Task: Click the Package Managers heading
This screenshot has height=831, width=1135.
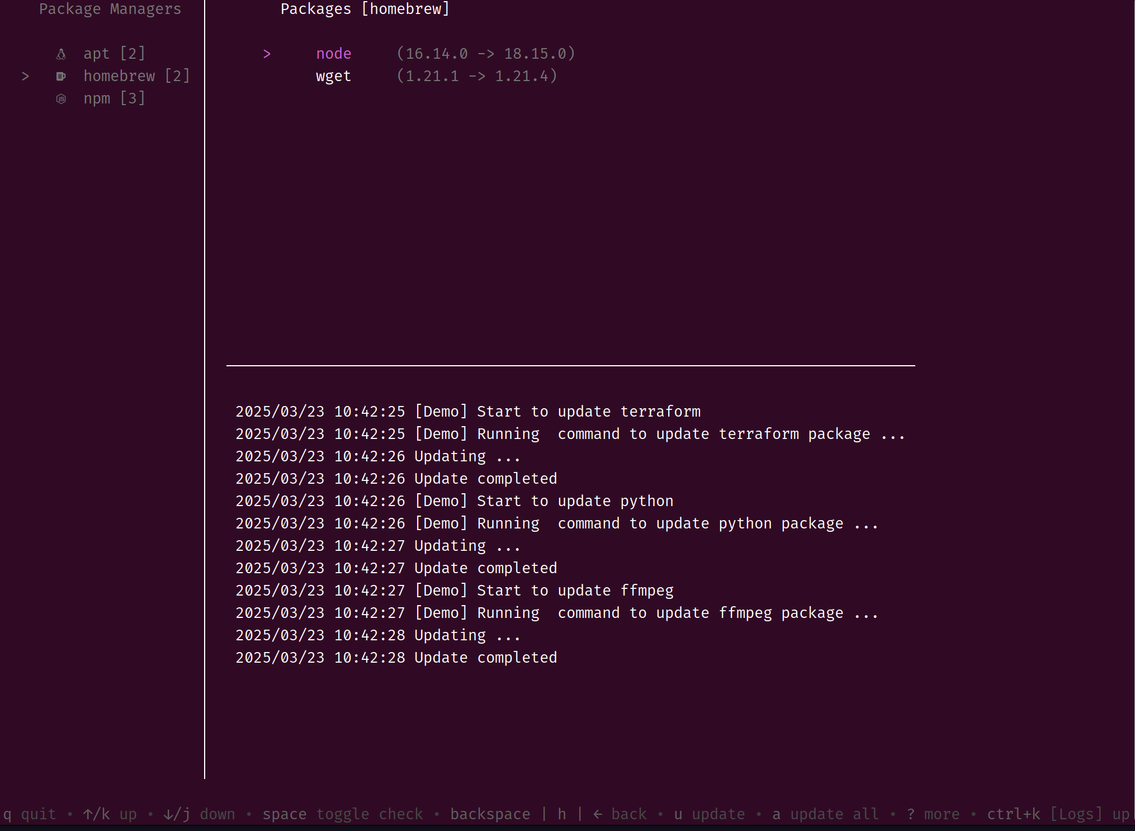Action: pyautogui.click(x=110, y=9)
